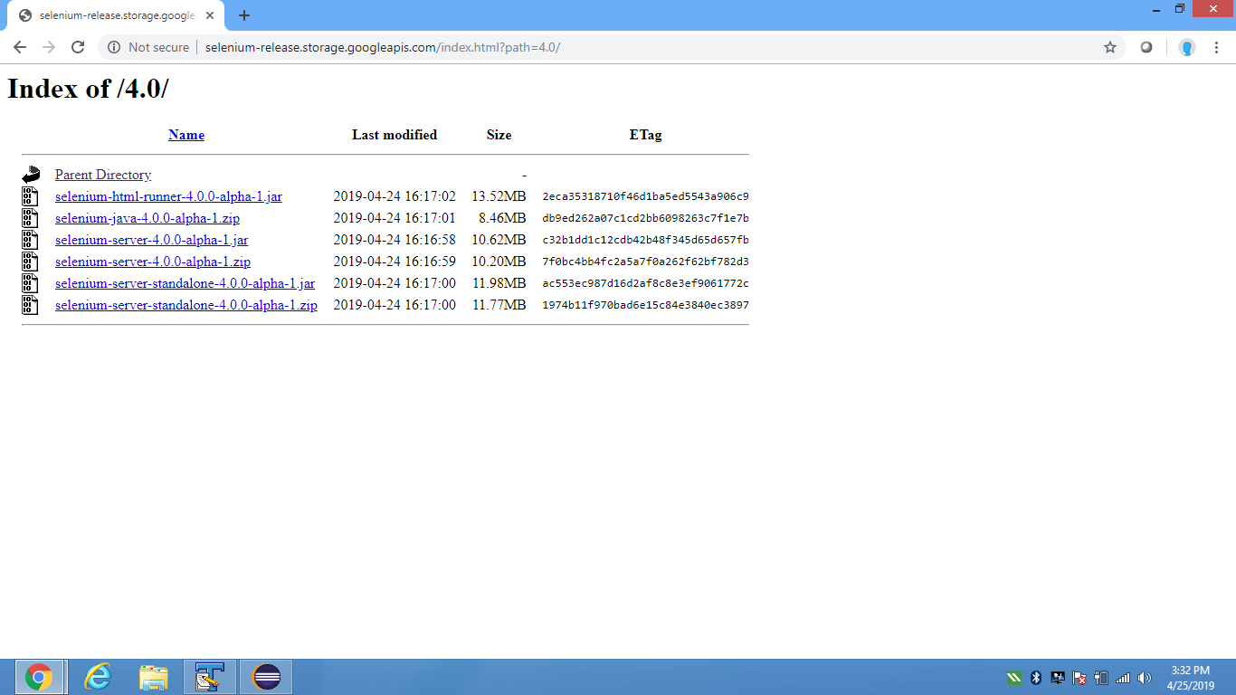Screen dimensions: 1236x695
Task: Open the text editor taskbar icon
Action: point(210,677)
